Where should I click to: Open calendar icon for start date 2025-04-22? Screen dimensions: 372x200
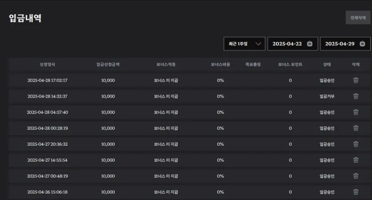[310, 44]
